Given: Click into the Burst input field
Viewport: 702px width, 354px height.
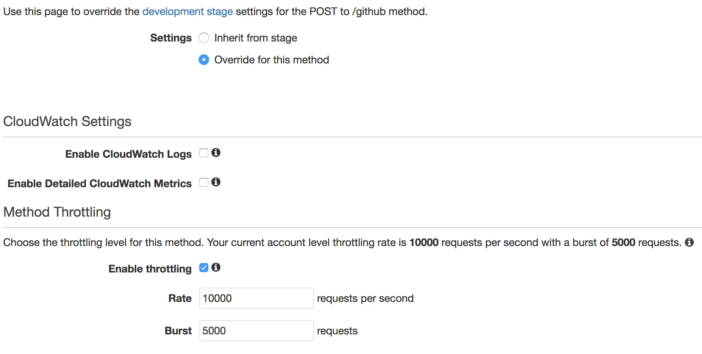Looking at the screenshot, I should tap(256, 331).
